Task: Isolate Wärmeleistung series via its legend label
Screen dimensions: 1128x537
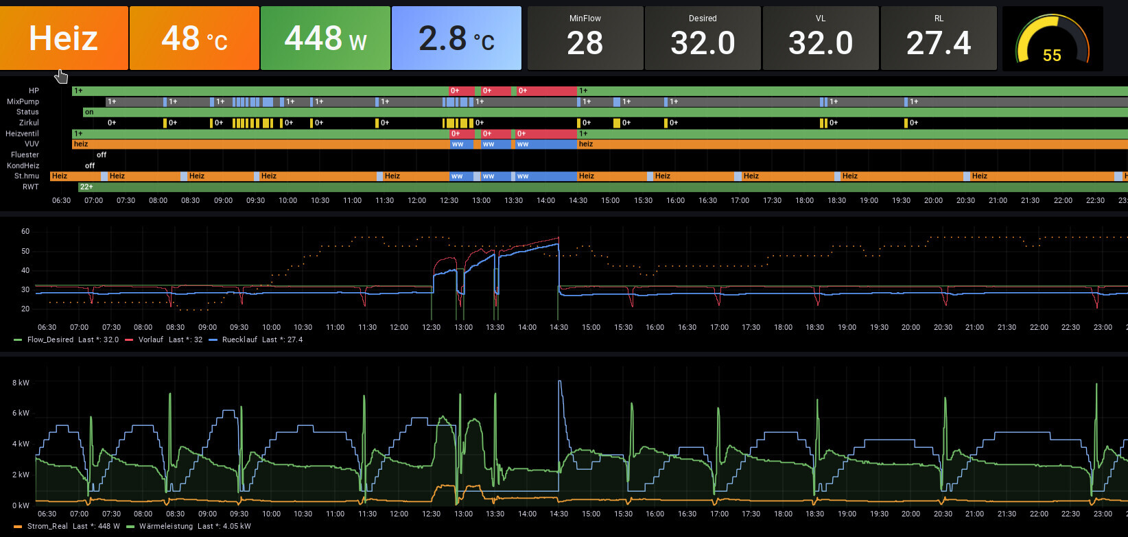Action: 165,526
